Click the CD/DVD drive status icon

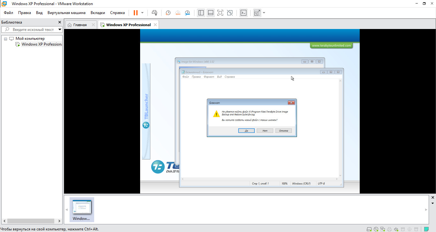pyautogui.click(x=376, y=229)
